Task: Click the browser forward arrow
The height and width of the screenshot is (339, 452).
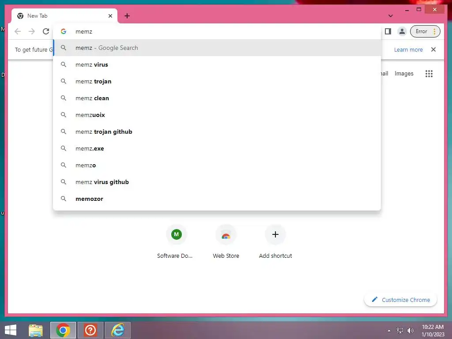Action: (32, 31)
